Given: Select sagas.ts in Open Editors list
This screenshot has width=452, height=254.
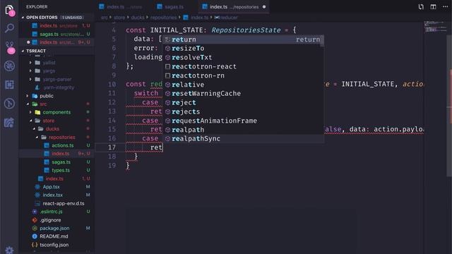Looking at the screenshot, I should 56,34.
